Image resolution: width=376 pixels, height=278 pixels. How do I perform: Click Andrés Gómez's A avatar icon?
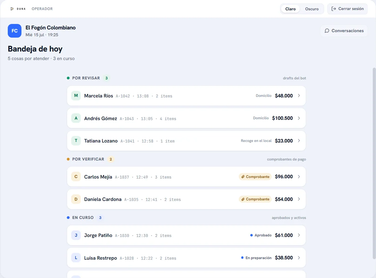[x=76, y=118]
